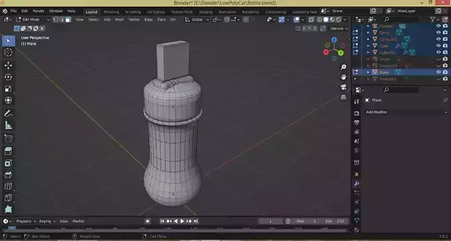This screenshot has height=241, width=451.
Task: Open the Face menu in viewport header
Action: pyautogui.click(x=161, y=19)
